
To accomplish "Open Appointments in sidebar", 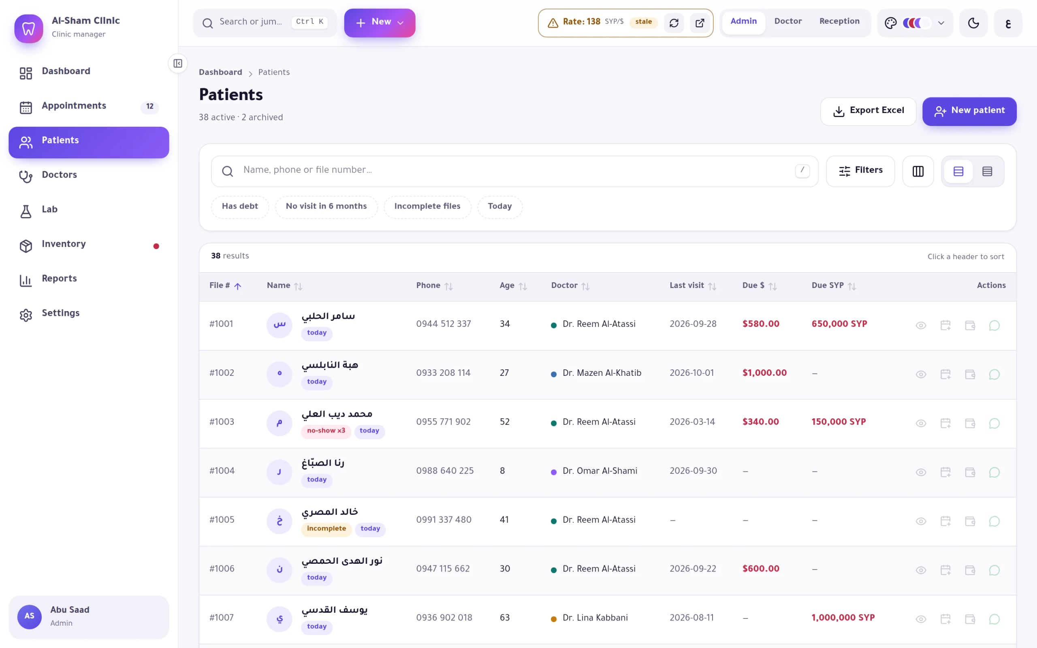I will pyautogui.click(x=89, y=108).
